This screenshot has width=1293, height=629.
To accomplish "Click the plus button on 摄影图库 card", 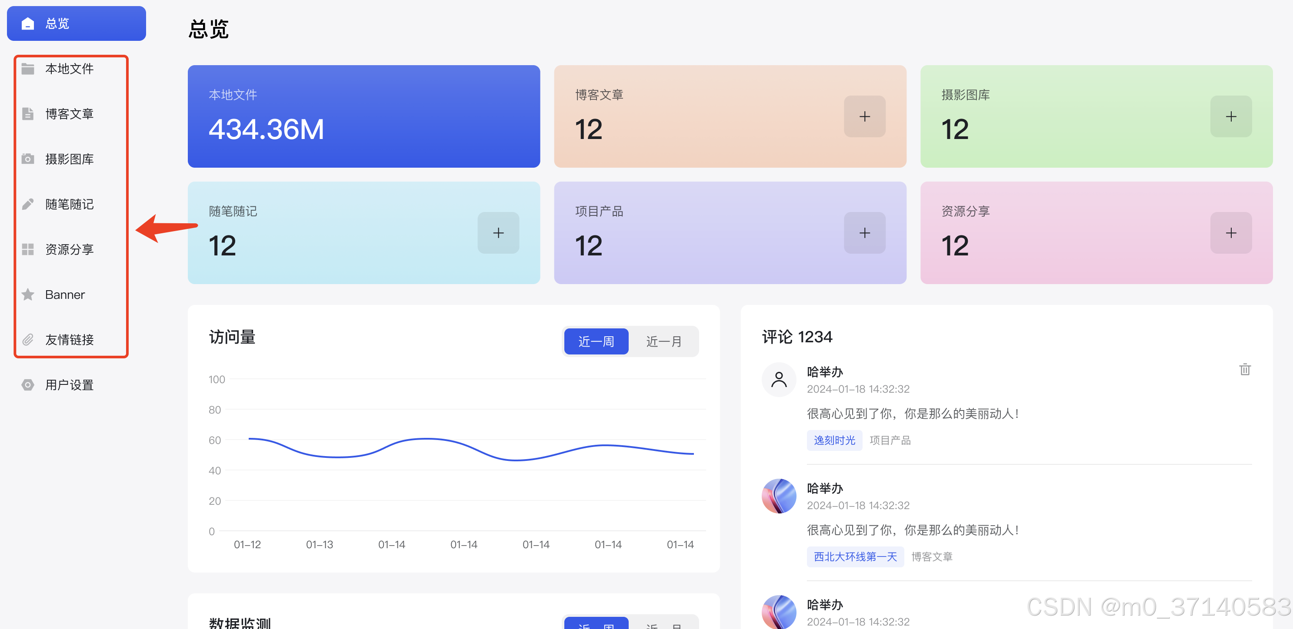I will point(1230,116).
